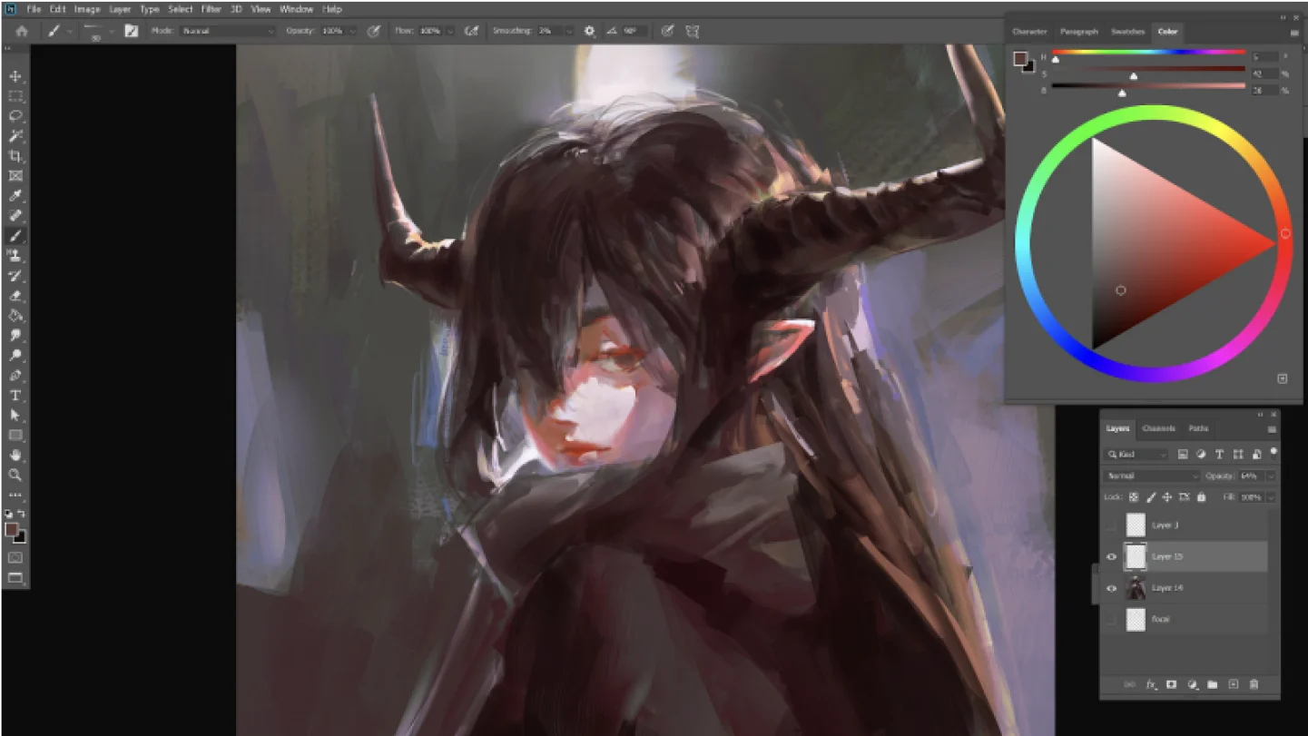Swap foreground and background colors
This screenshot has height=736, width=1308.
coord(22,515)
